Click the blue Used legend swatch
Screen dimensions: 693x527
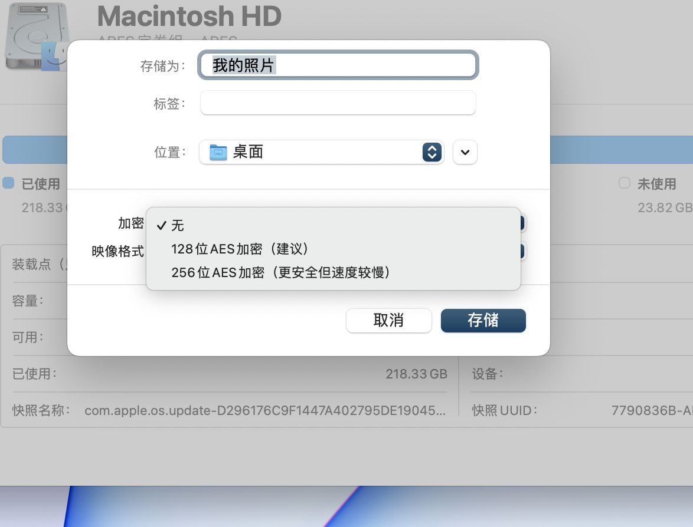tap(8, 183)
